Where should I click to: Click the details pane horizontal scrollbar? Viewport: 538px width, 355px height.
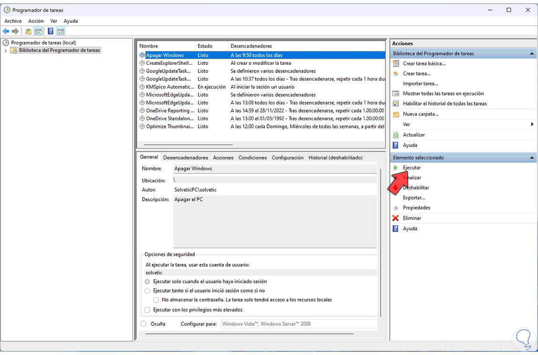click(249, 334)
